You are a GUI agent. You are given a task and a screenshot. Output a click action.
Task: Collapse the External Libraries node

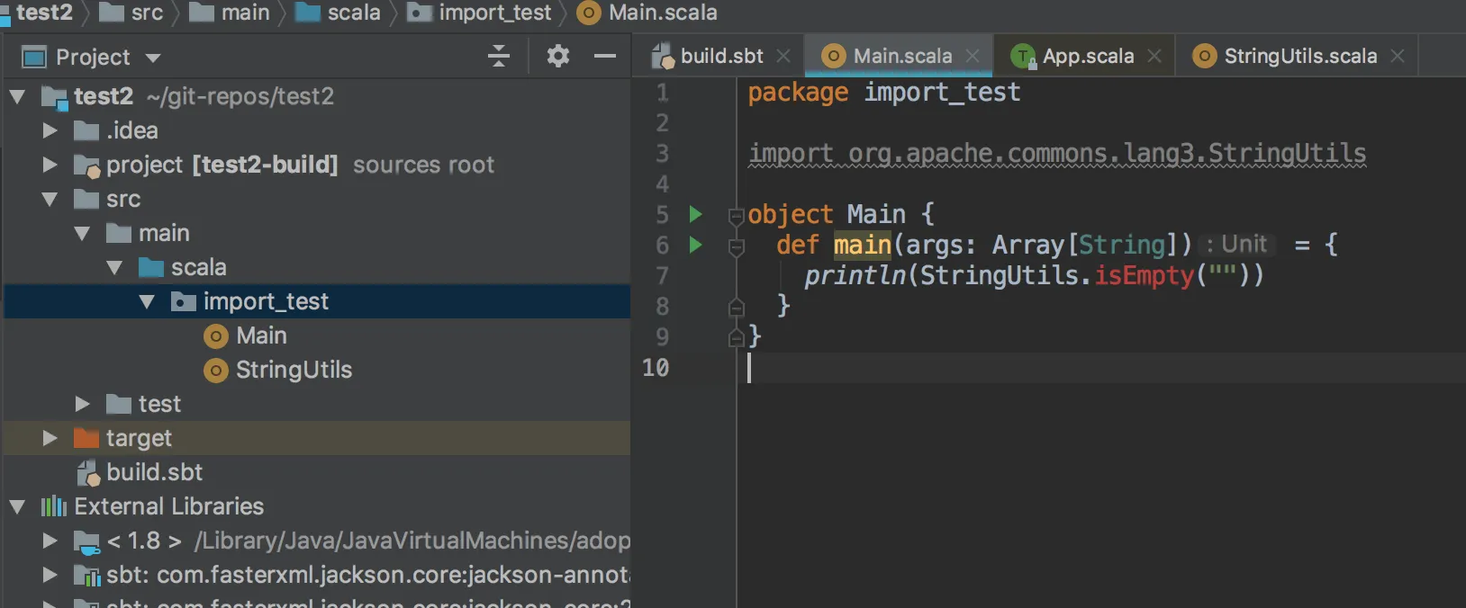pos(17,506)
